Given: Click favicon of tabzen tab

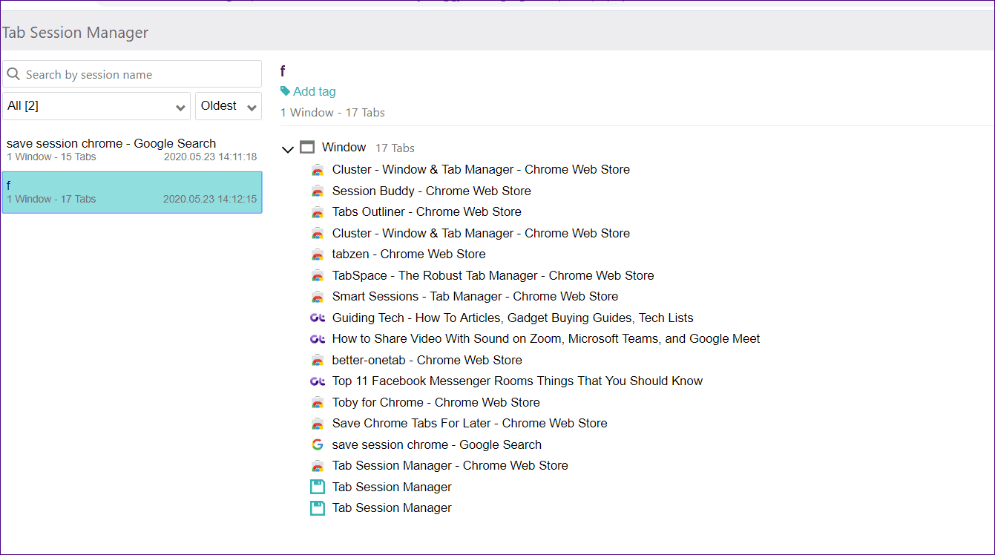Looking at the screenshot, I should [318, 254].
